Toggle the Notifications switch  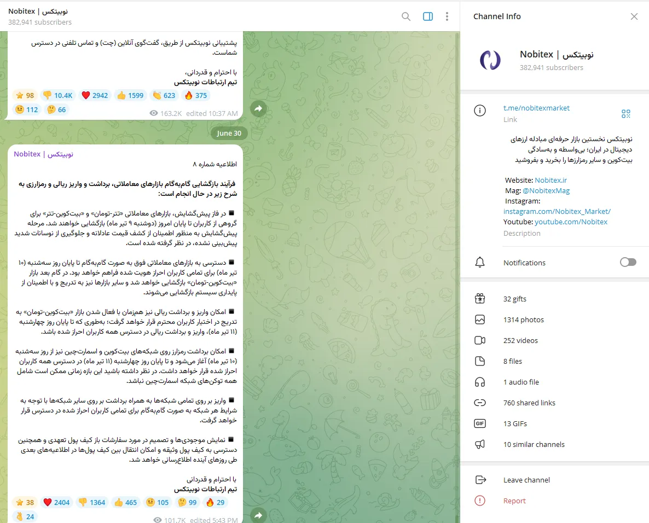pyautogui.click(x=628, y=263)
